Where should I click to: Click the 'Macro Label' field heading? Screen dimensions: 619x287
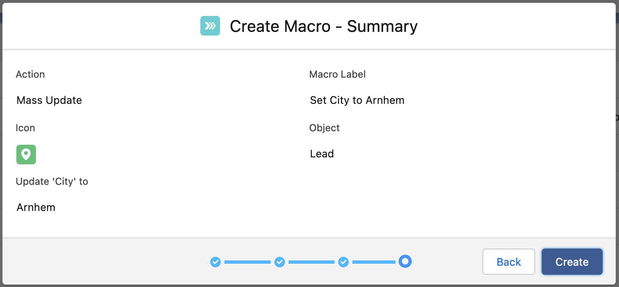click(x=338, y=74)
